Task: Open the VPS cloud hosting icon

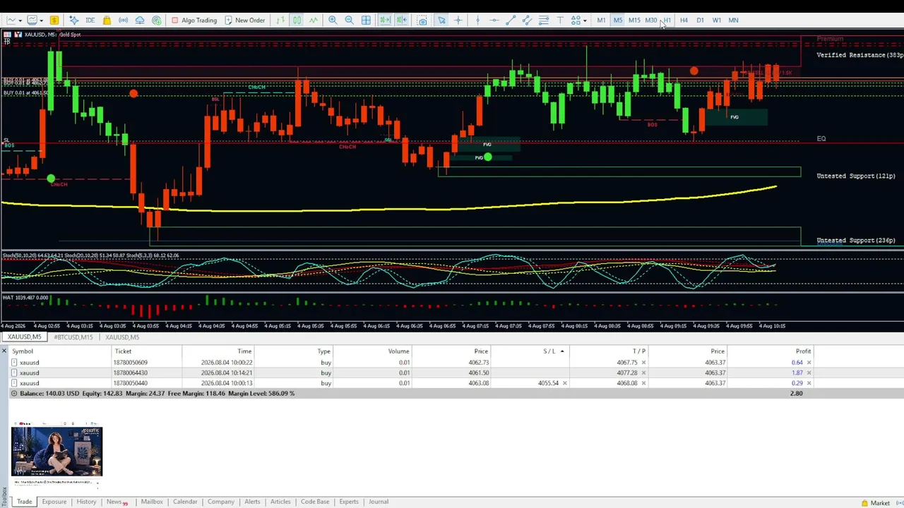Action: [x=140, y=20]
